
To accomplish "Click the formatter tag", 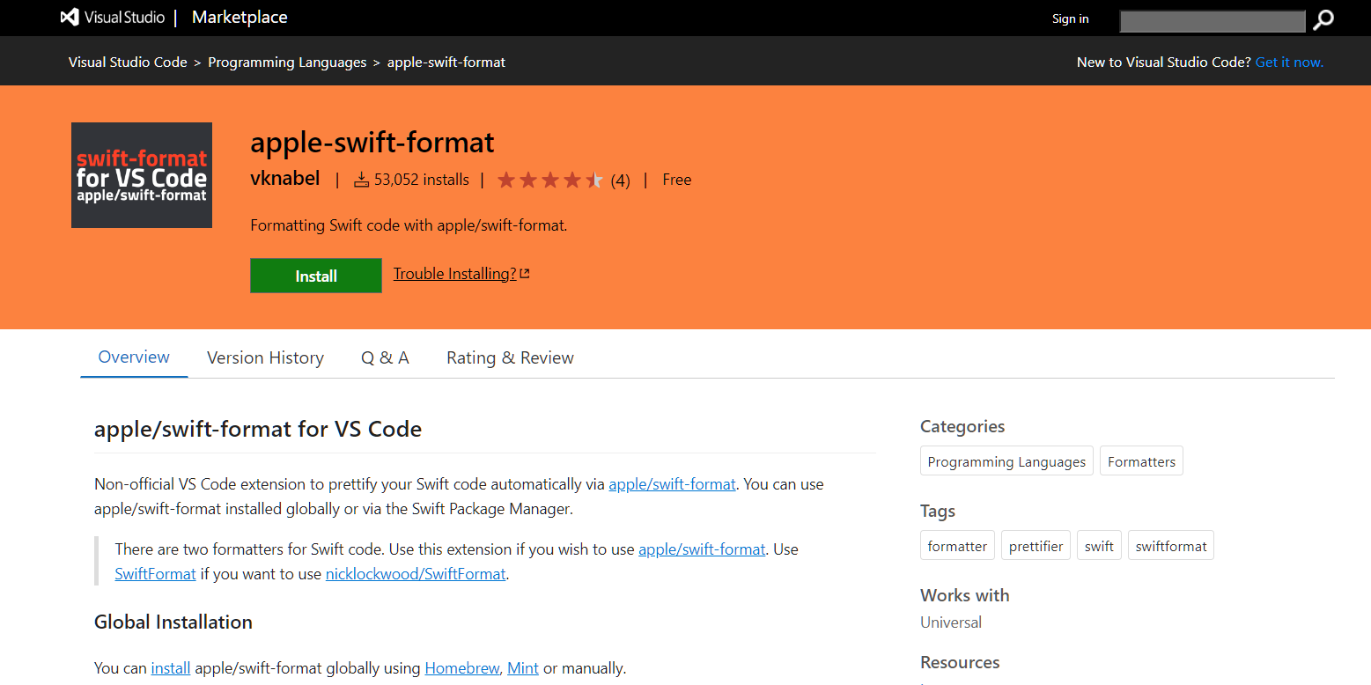I will click(x=957, y=546).
